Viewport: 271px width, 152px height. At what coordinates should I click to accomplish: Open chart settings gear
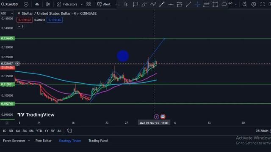(x=254, y=4)
